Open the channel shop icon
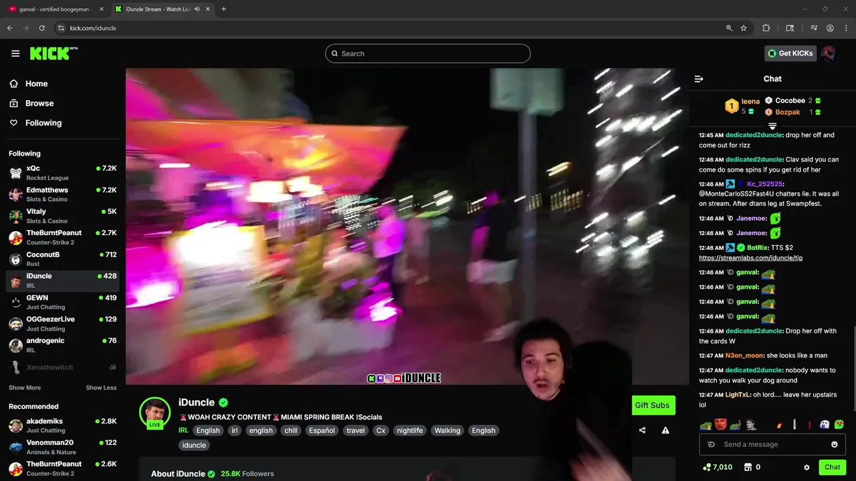 (748, 467)
